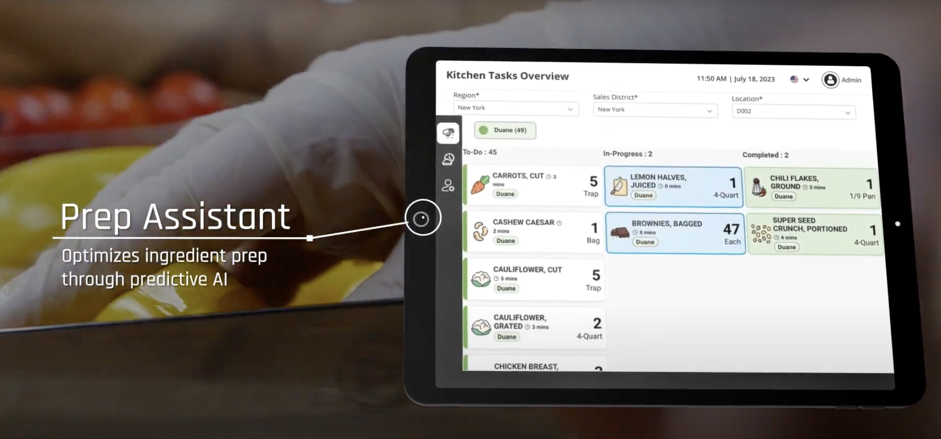This screenshot has height=439, width=941.
Task: Expand the Region dropdown
Action: pos(515,108)
